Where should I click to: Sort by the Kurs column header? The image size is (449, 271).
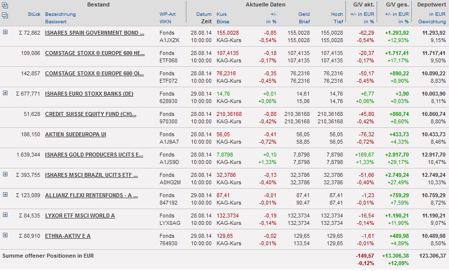(x=222, y=14)
